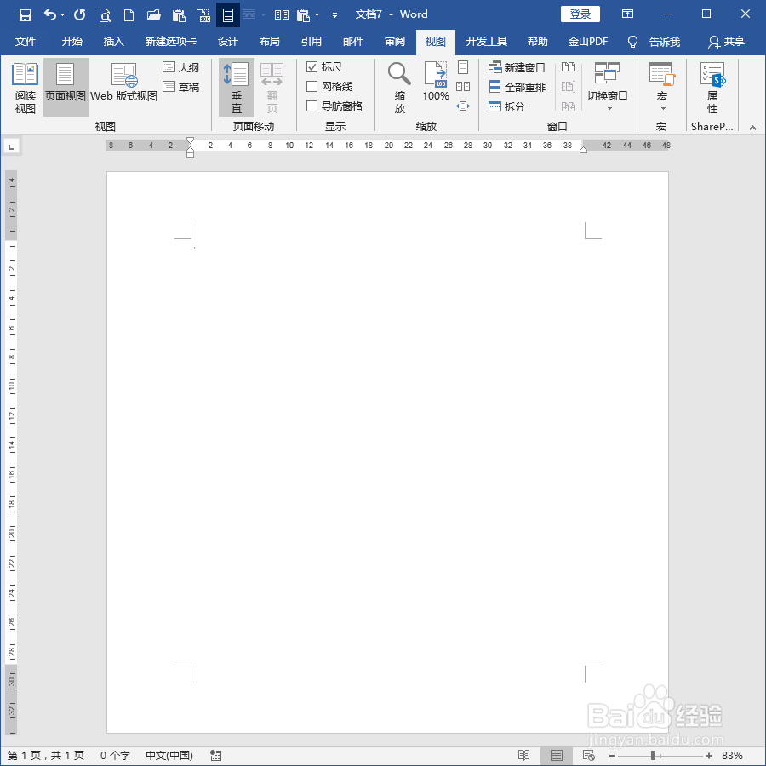The image size is (766, 766).
Task: Open the 布局 Layout tab
Action: tap(270, 42)
